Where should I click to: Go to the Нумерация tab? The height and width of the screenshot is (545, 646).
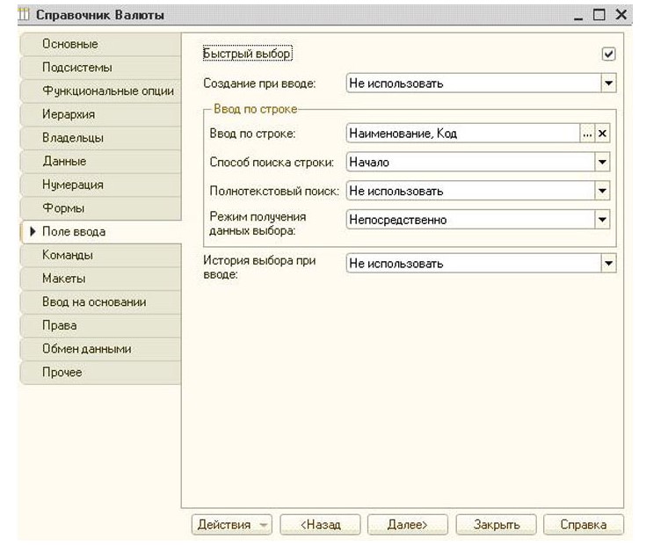tap(73, 185)
